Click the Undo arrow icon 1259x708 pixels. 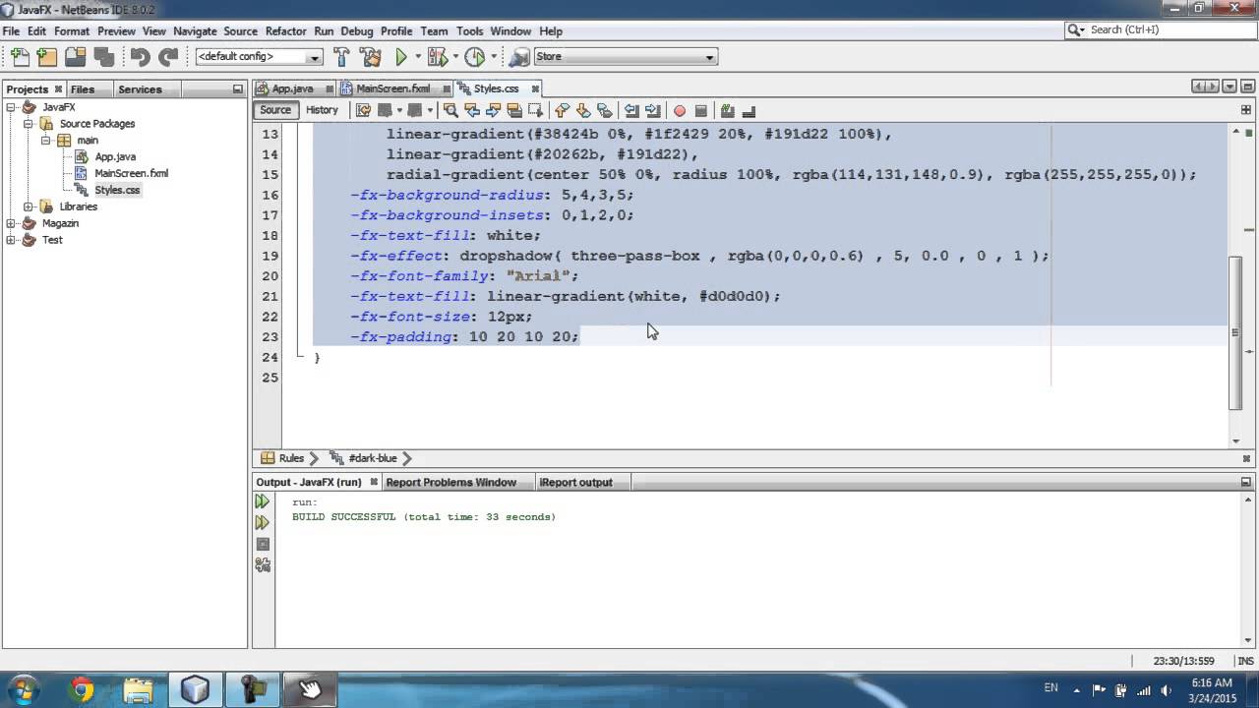(x=140, y=57)
